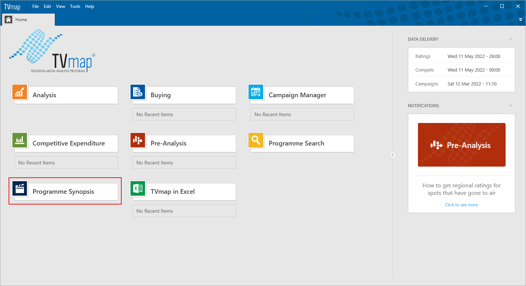This screenshot has height=286, width=526.
Task: Click 'No Recent Items' under Campaign Manager
Action: [x=302, y=114]
